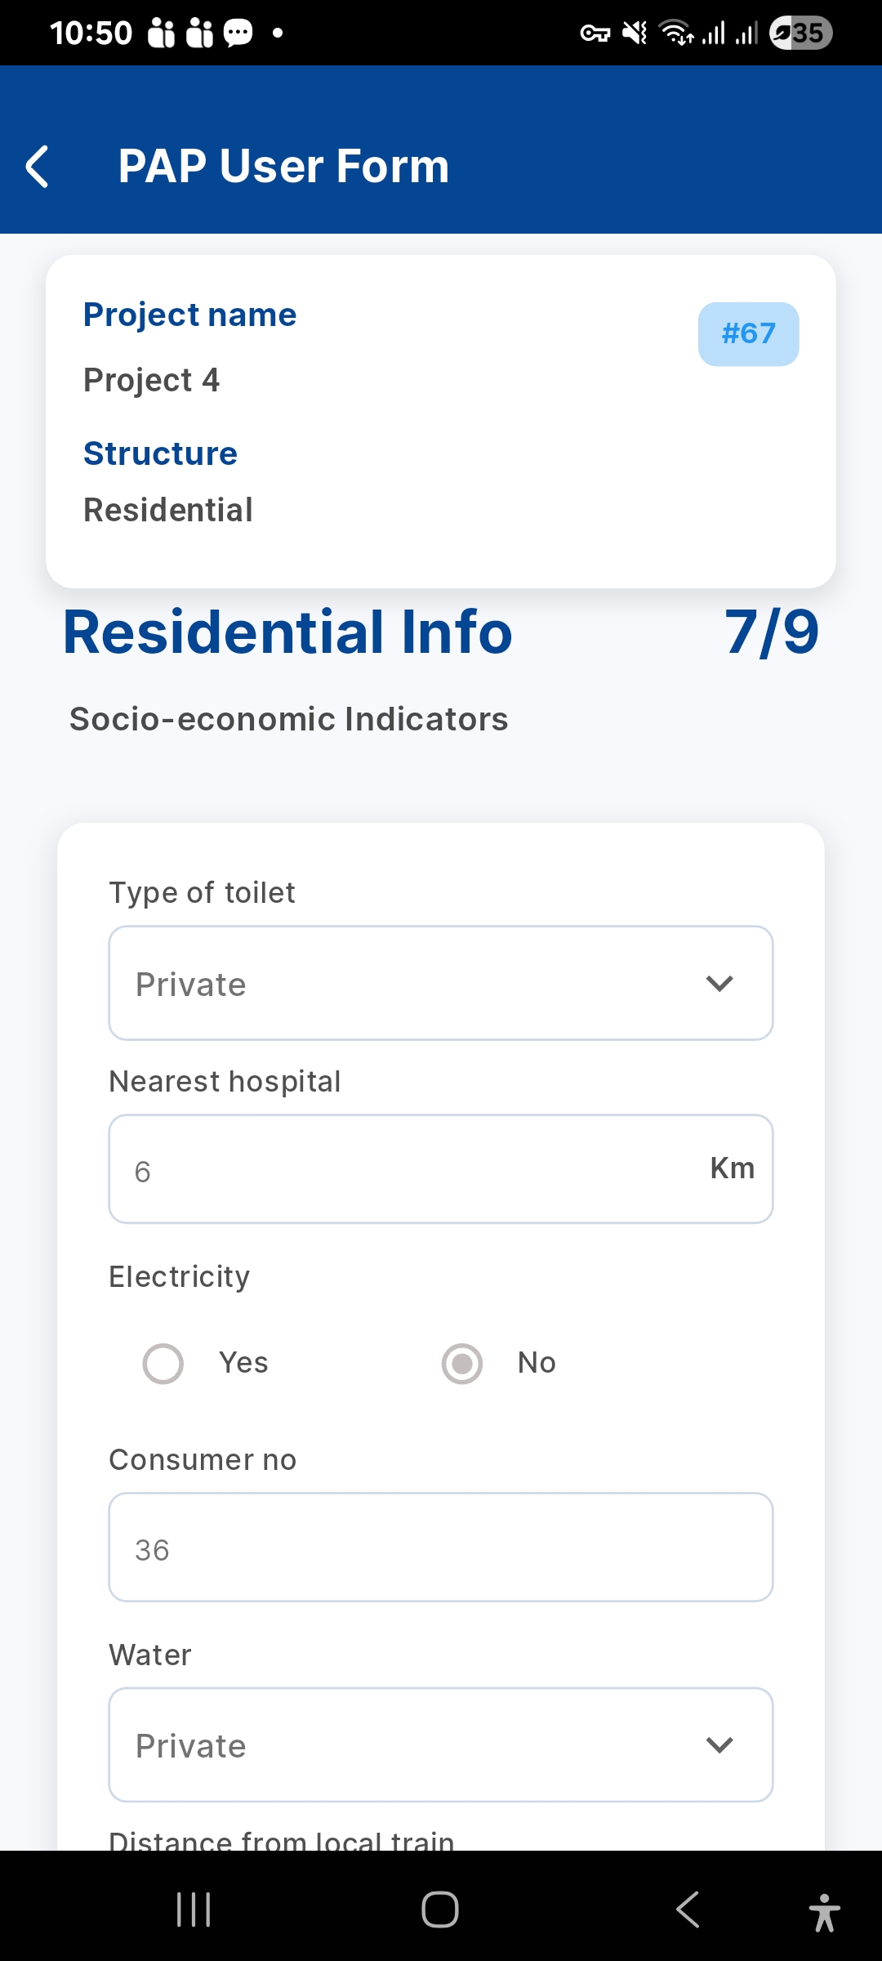Select No for Electricity
Screen dimensions: 882x1961
tap(462, 1364)
